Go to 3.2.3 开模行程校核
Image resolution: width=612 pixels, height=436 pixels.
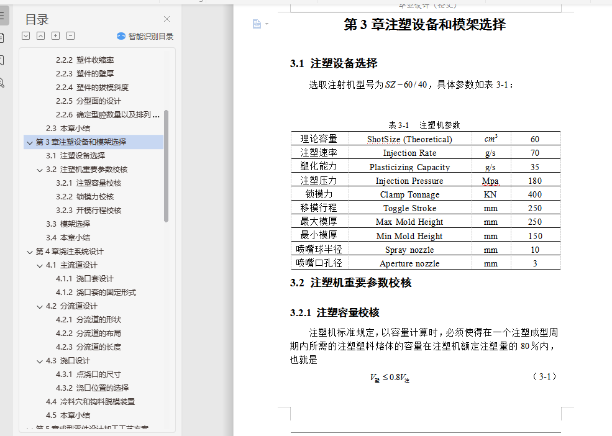tap(89, 211)
